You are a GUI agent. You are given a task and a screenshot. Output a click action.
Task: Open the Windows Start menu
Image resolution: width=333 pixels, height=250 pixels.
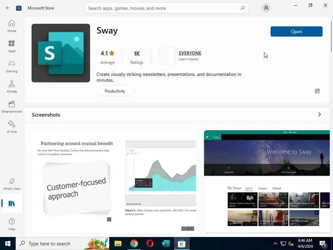[x=8, y=243]
